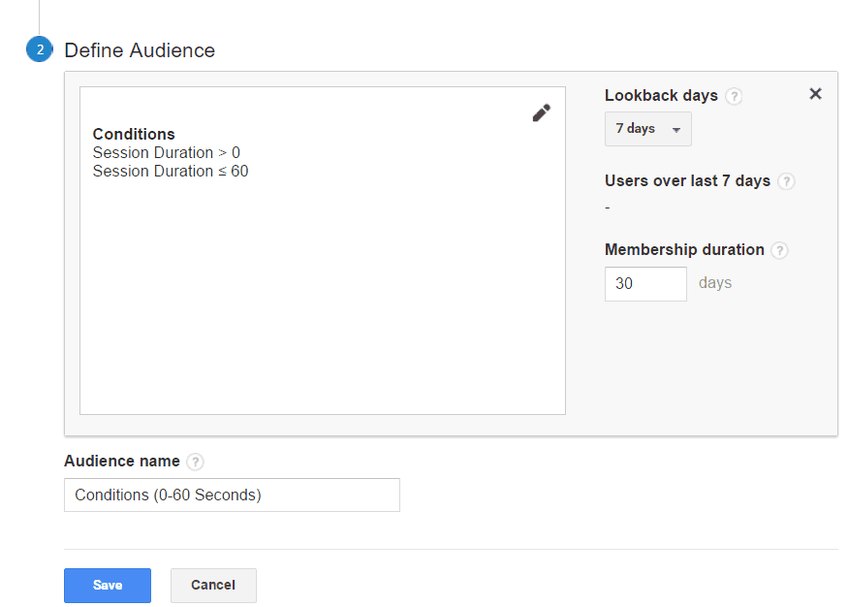This screenshot has width=848, height=607.
Task: Click the Membership duration label
Action: click(x=684, y=249)
